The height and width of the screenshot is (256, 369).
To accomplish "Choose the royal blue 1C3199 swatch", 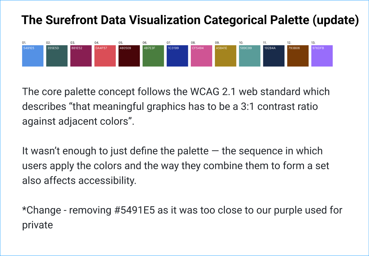I will click(177, 56).
